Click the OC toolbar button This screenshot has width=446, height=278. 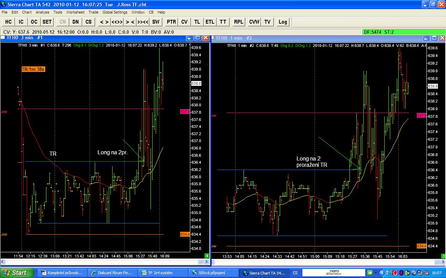coord(34,22)
